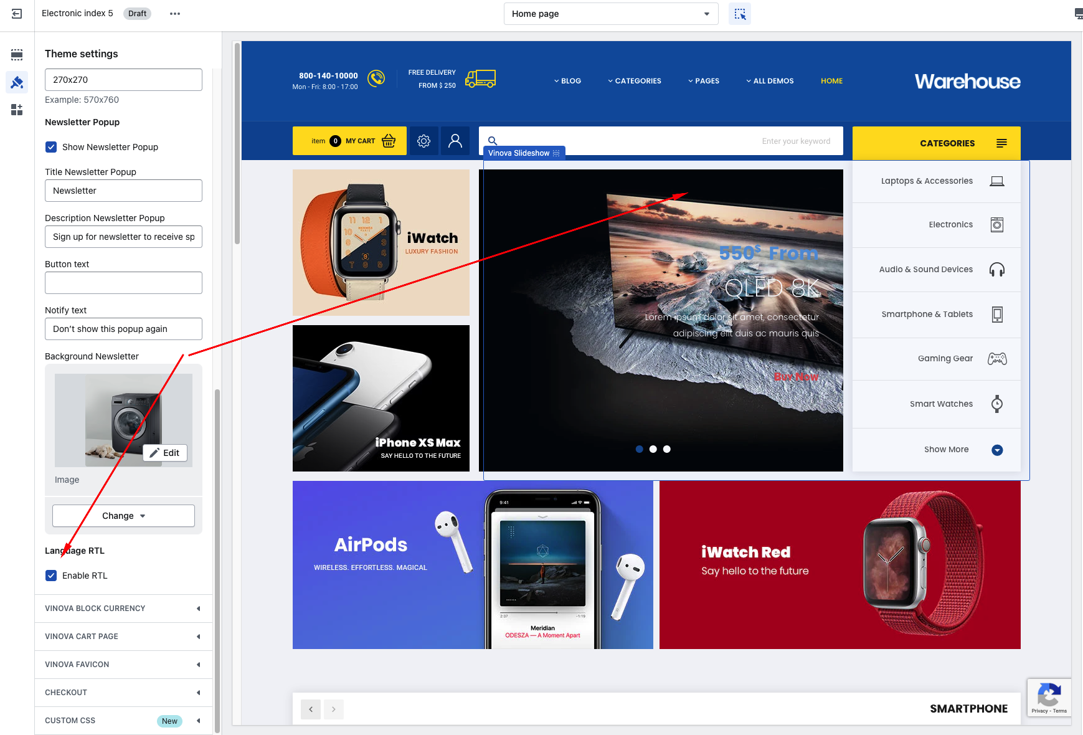
Task: Select the second slideshow dot
Action: [x=653, y=449]
